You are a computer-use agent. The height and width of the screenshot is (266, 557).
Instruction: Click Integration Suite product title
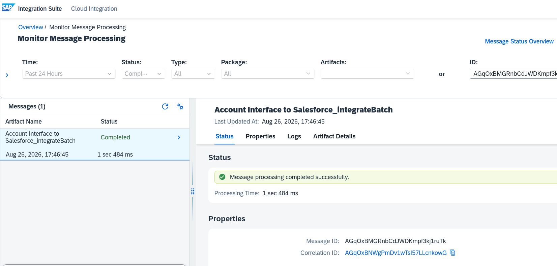[40, 9]
